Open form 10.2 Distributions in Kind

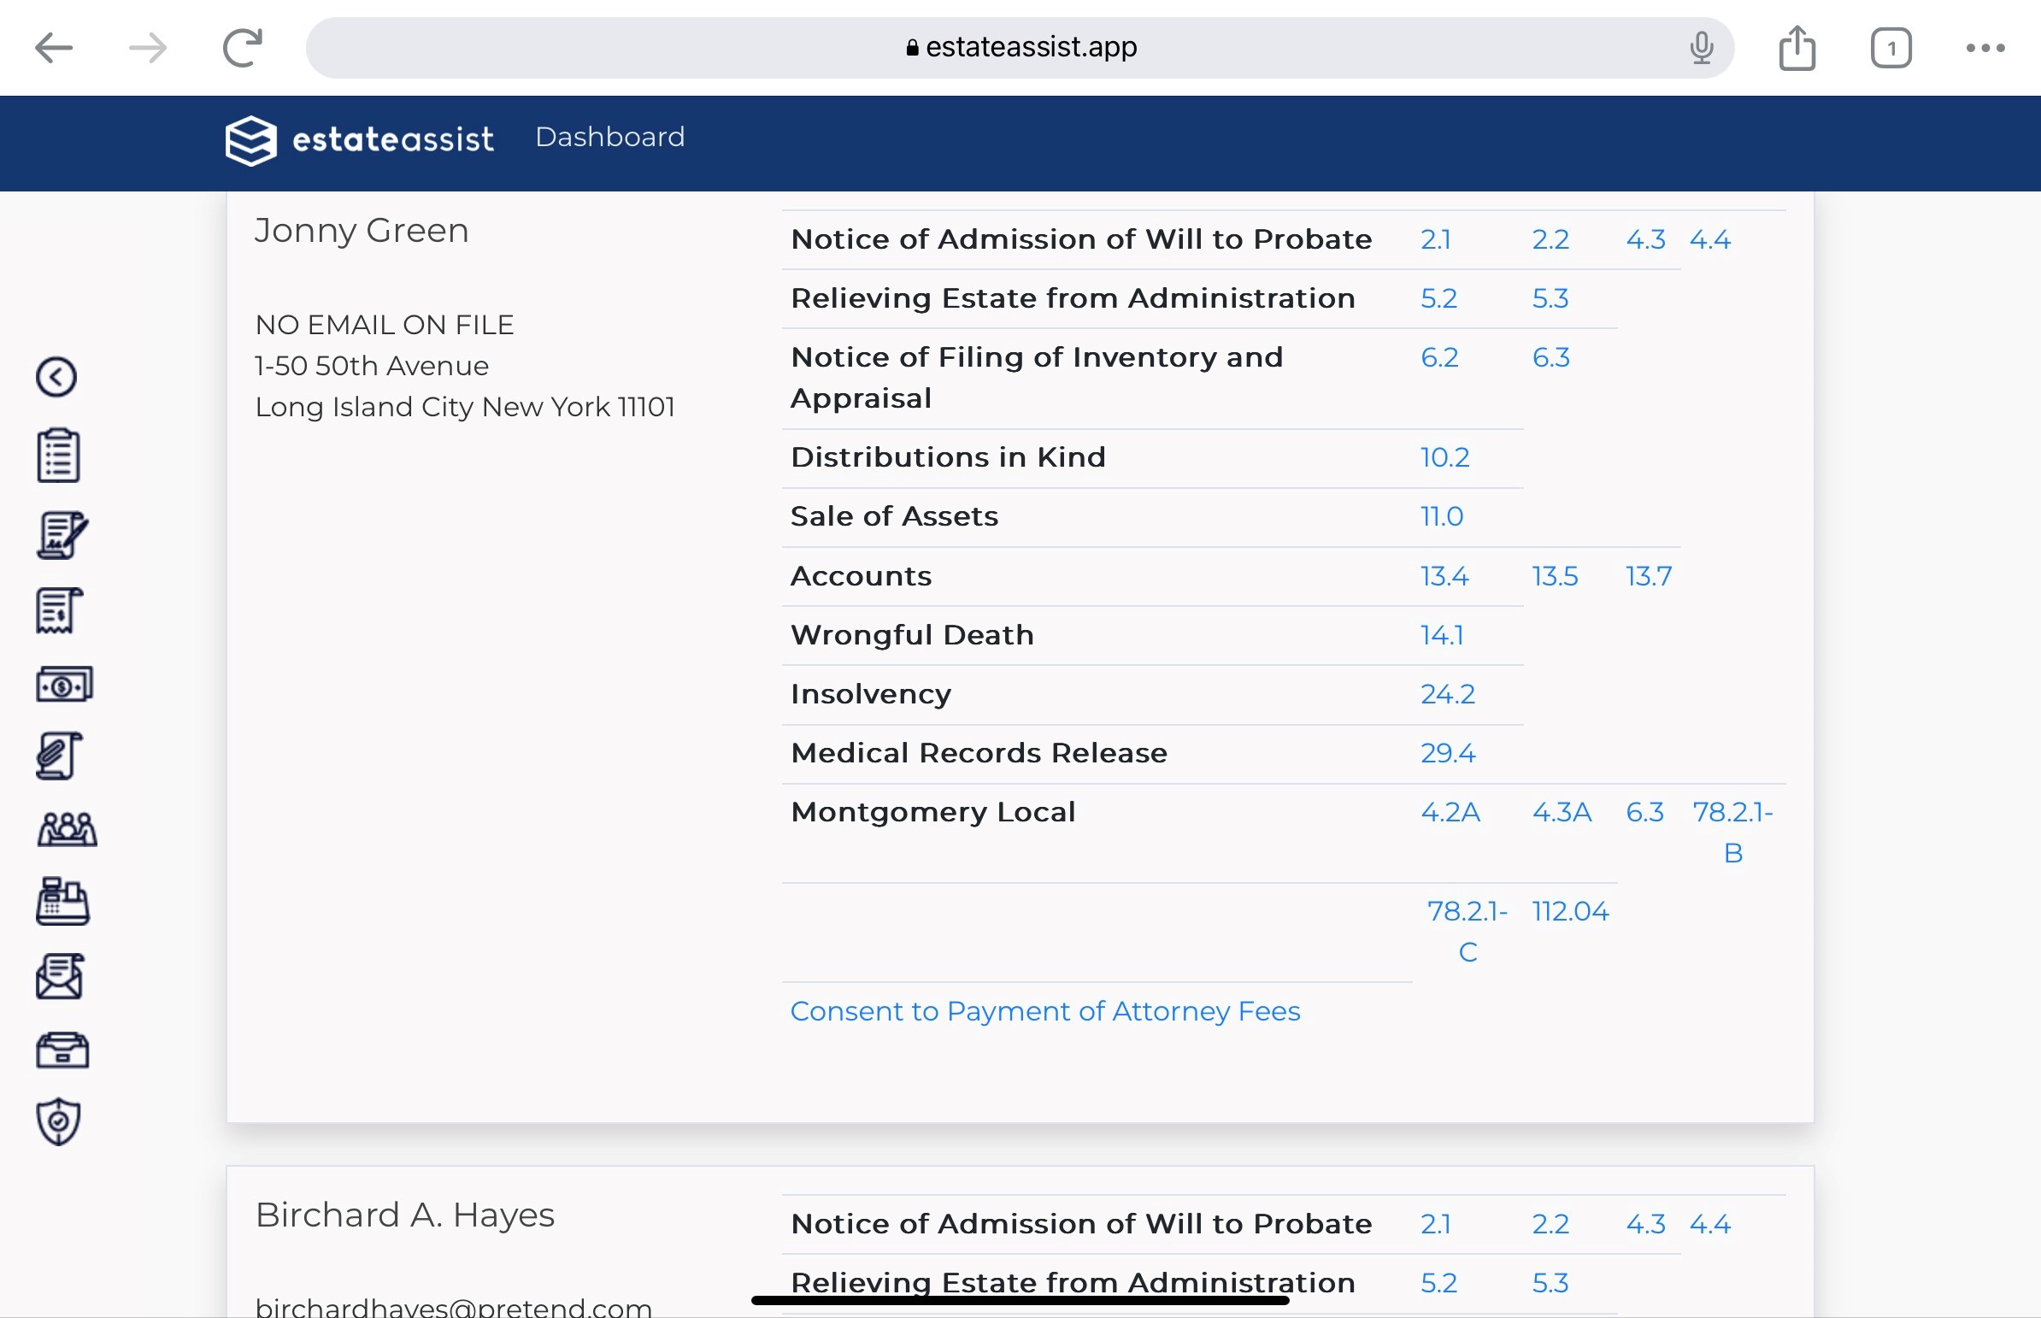pos(1444,458)
